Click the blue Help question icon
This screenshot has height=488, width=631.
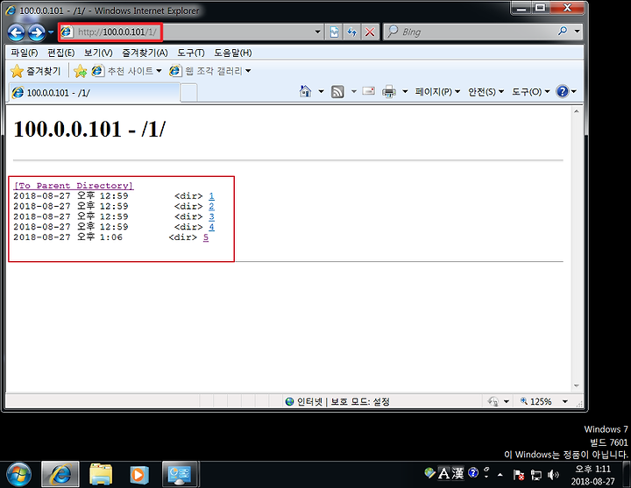(x=562, y=92)
